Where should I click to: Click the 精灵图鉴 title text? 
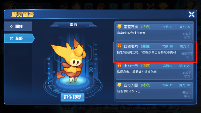coord(23,14)
